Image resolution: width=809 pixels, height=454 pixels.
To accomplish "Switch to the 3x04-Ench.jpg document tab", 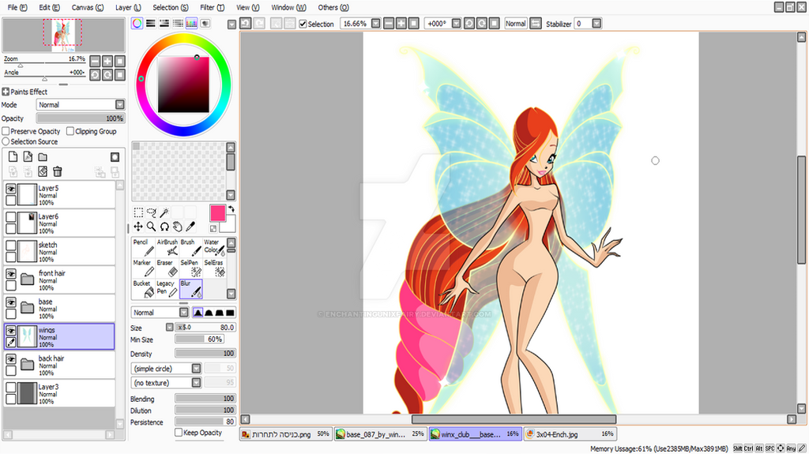I will [570, 434].
